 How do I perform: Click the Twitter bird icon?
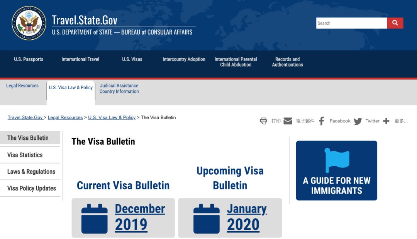[x=358, y=121]
